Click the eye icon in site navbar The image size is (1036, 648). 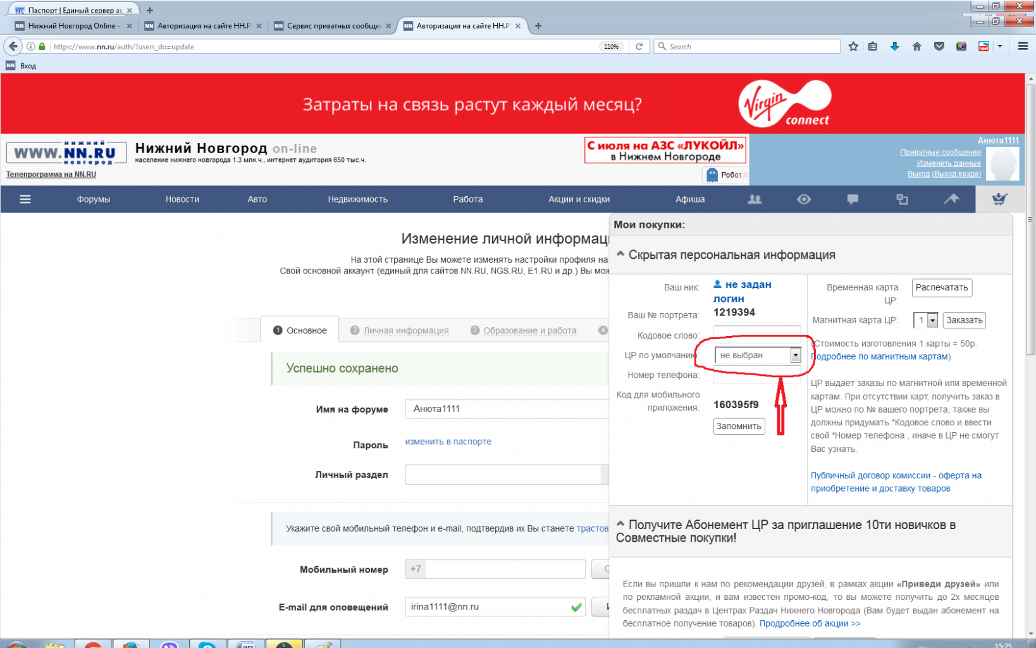tap(803, 199)
